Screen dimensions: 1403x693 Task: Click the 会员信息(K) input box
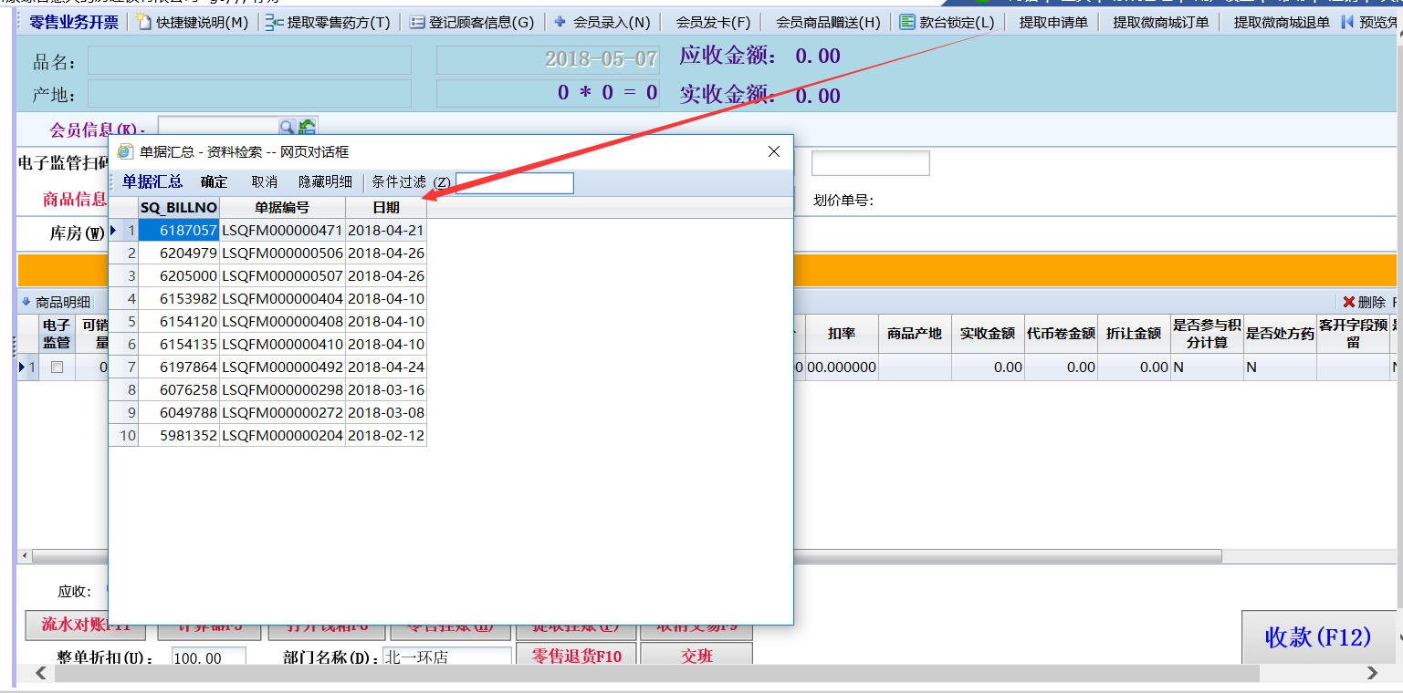point(218,128)
